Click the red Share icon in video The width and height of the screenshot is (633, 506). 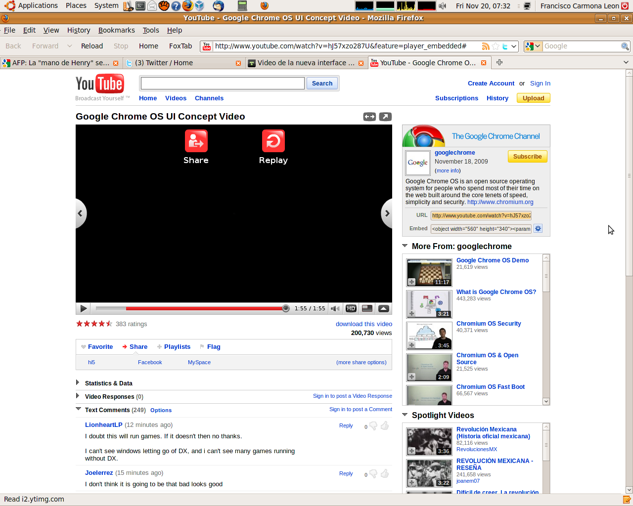point(196,141)
